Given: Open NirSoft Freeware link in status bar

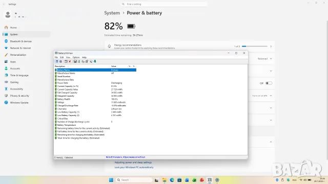Looking at the screenshot, I should [126, 157].
